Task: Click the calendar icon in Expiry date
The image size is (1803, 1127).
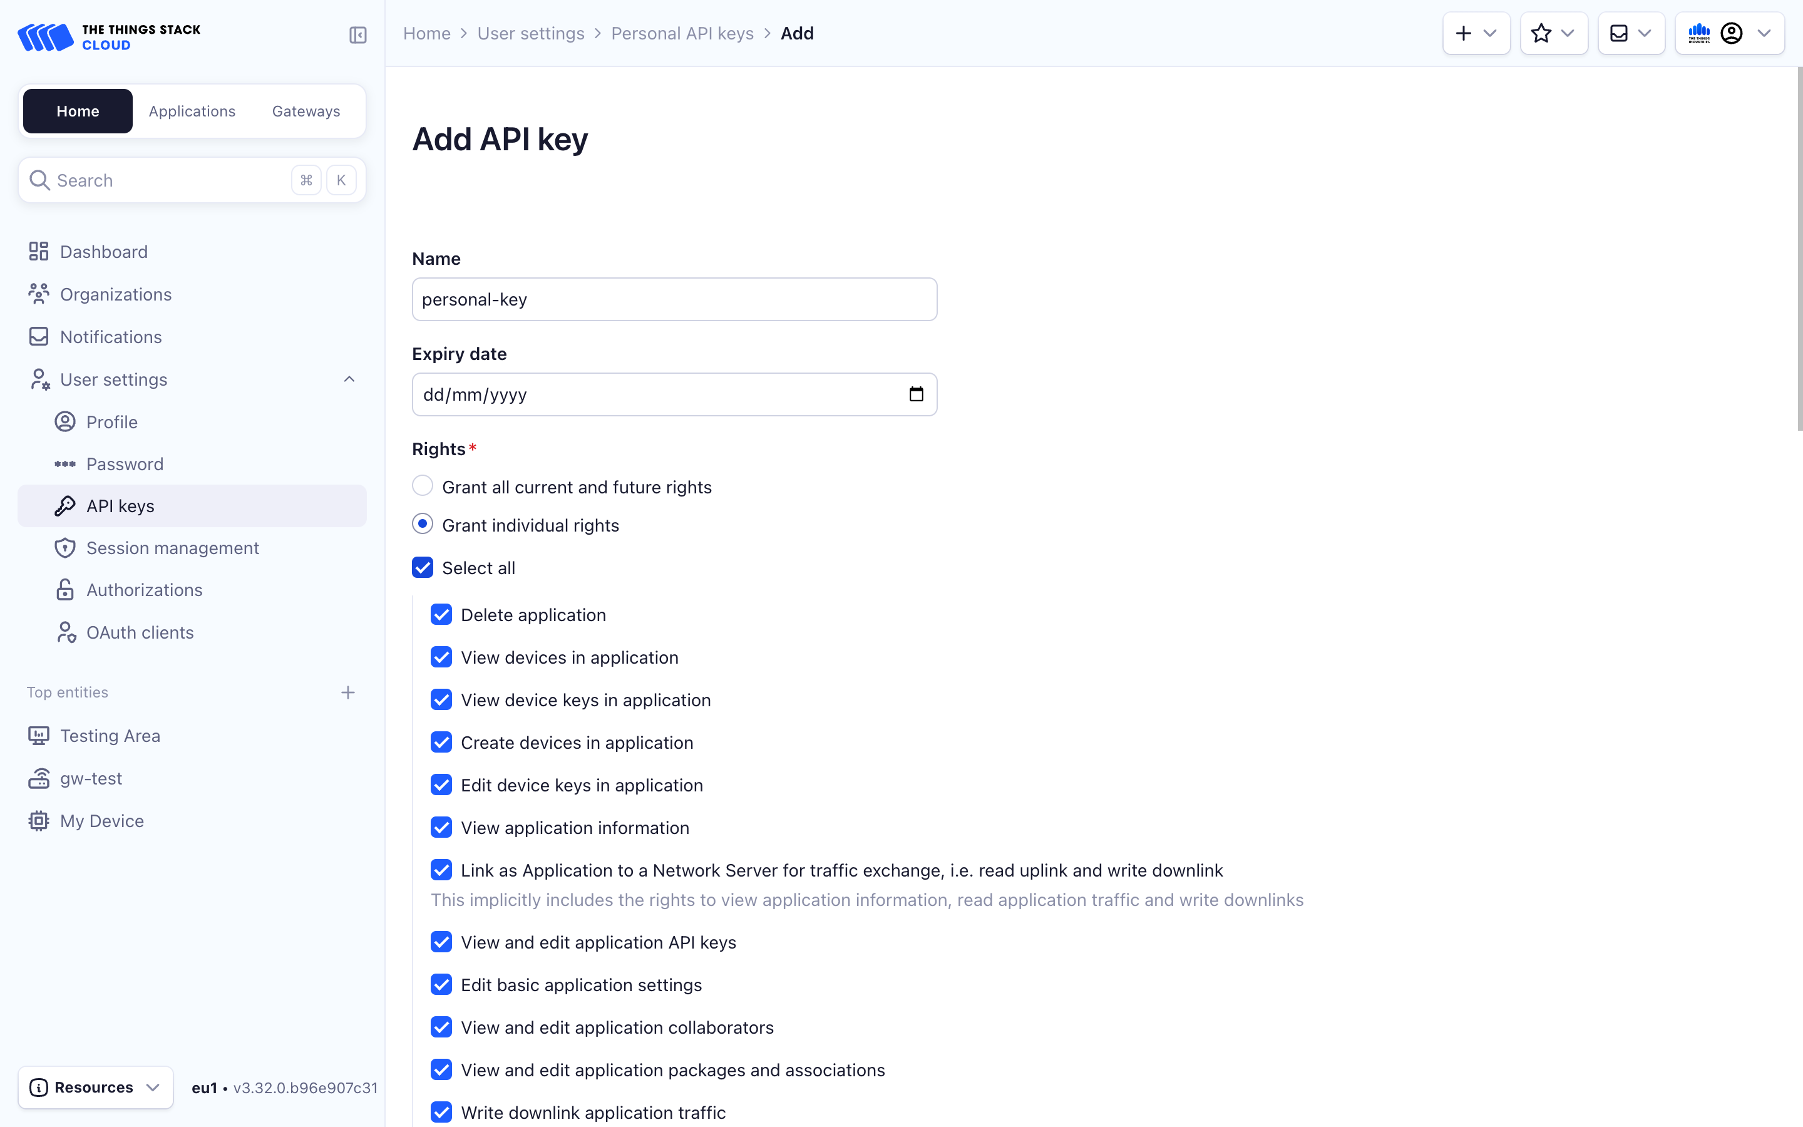Action: pyautogui.click(x=916, y=394)
